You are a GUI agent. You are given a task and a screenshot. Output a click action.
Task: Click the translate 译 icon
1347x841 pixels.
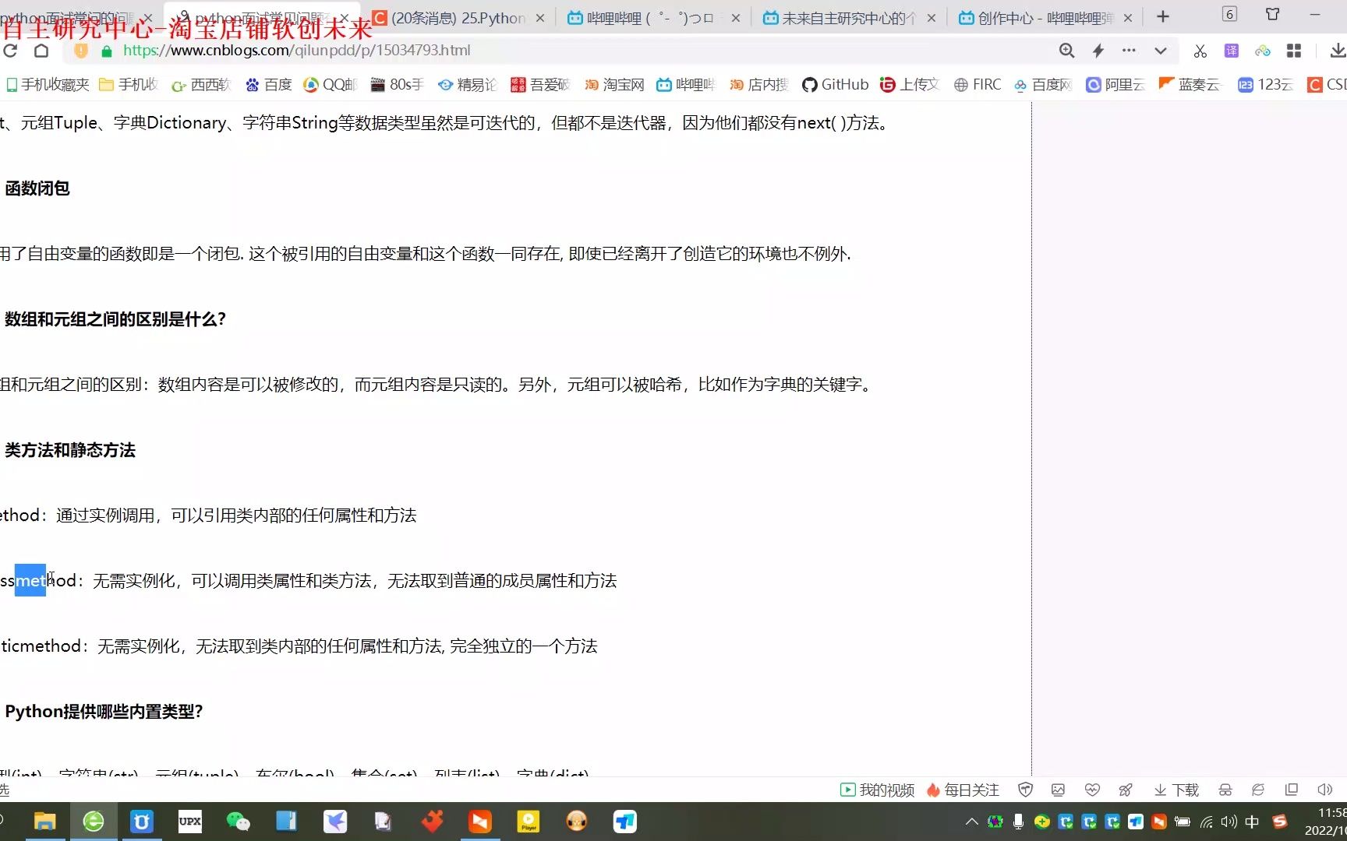click(x=1232, y=50)
